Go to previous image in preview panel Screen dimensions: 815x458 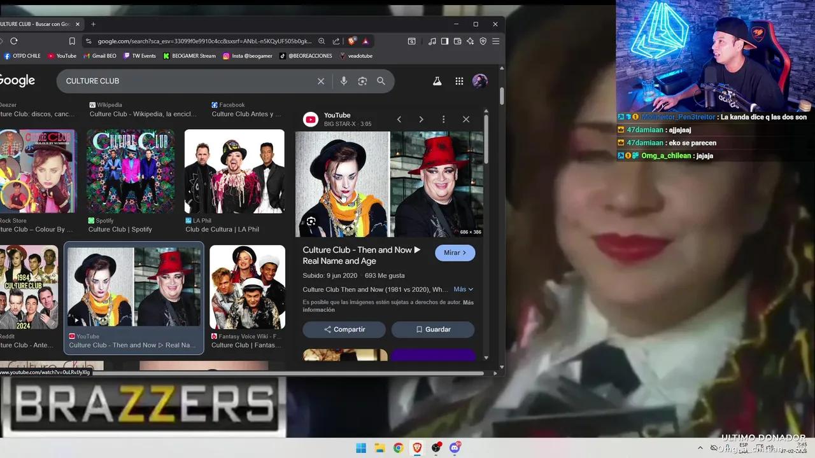click(399, 119)
